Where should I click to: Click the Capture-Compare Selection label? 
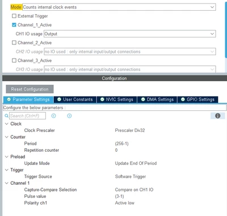point(51,190)
